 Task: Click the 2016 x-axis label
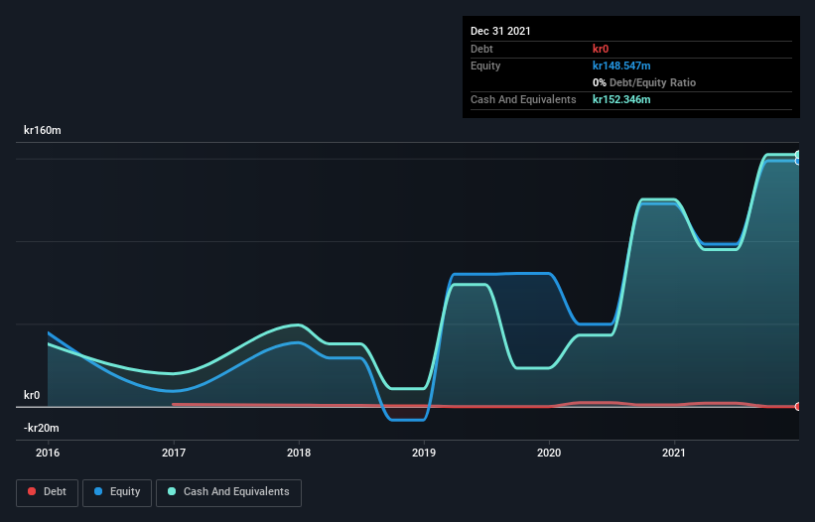pos(48,453)
